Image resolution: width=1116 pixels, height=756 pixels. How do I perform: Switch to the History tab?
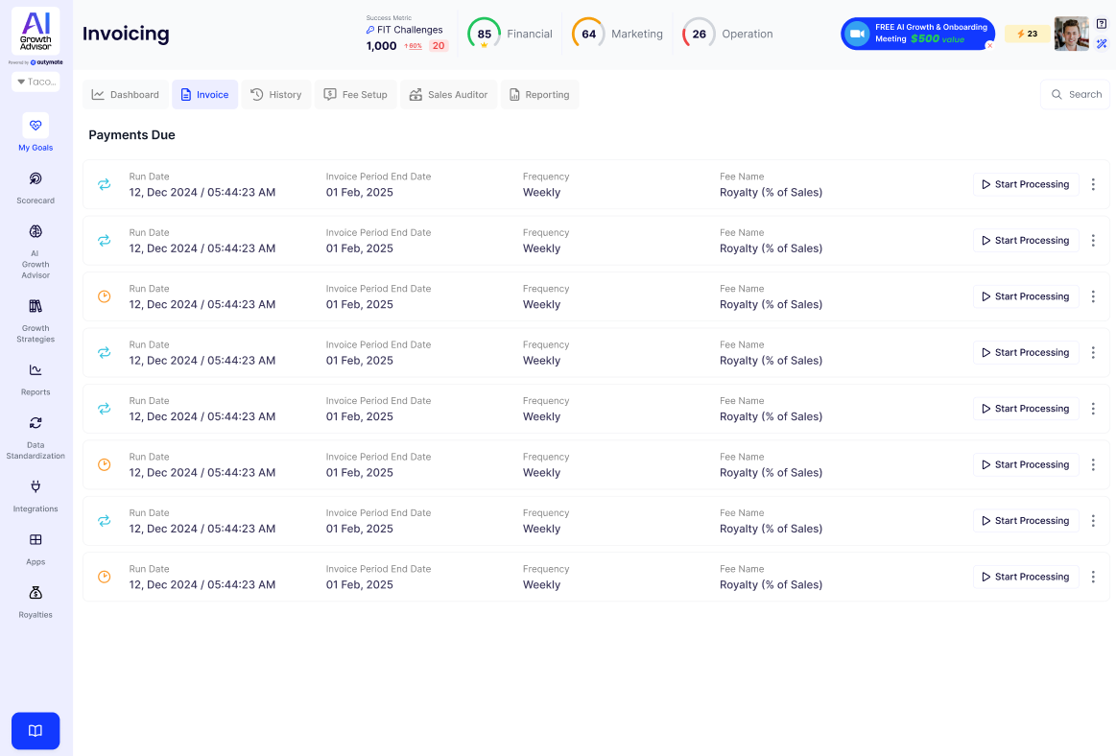click(x=276, y=95)
